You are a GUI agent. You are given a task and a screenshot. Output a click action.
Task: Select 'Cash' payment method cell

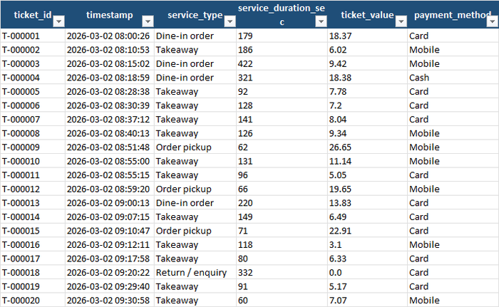(x=453, y=78)
